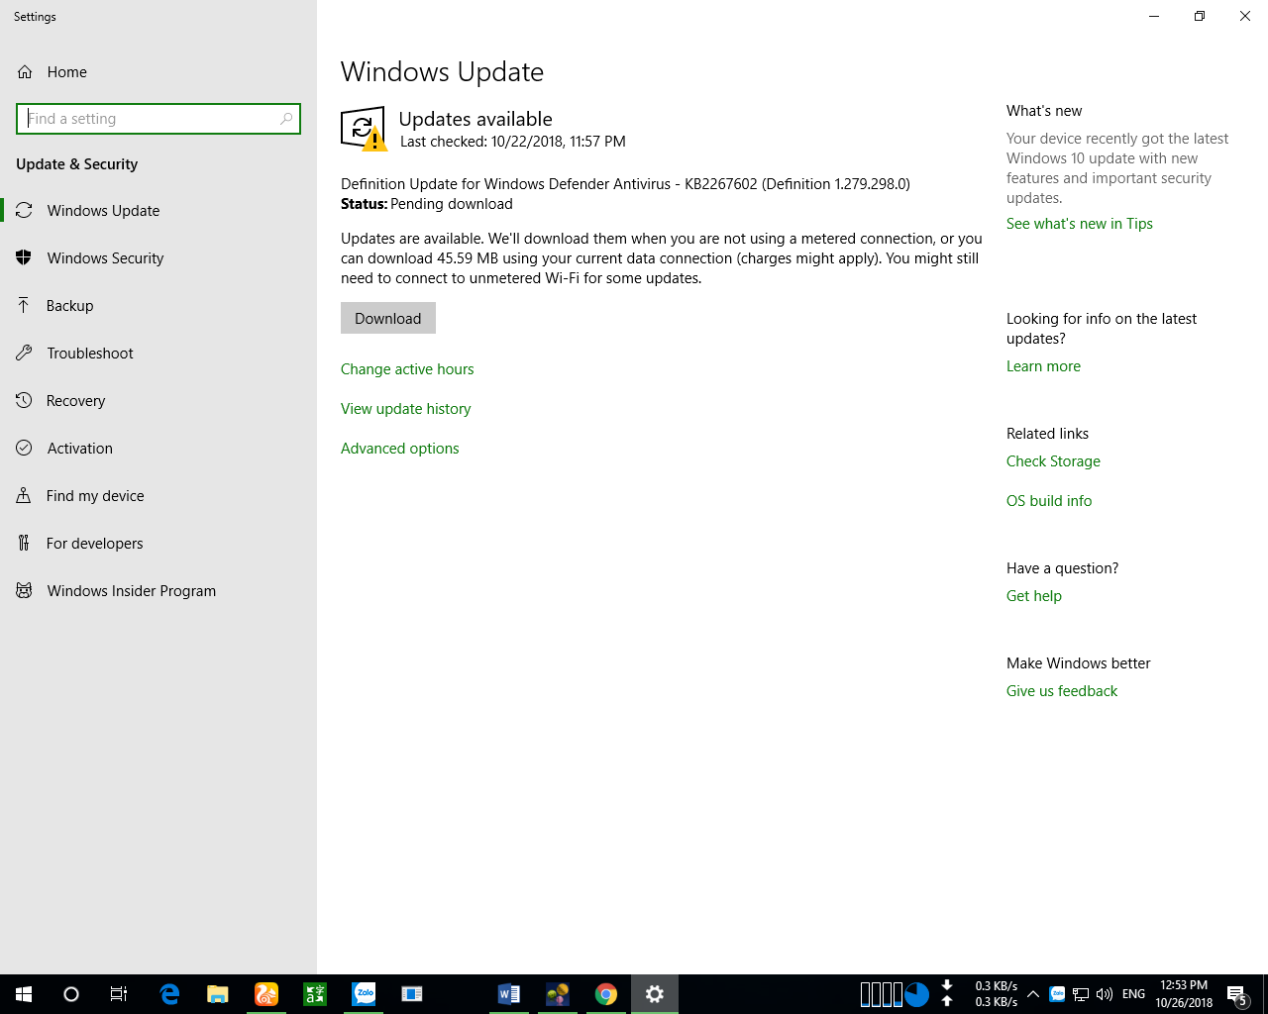The image size is (1268, 1014).
Task: Open See what's new in Tips
Action: (1080, 224)
